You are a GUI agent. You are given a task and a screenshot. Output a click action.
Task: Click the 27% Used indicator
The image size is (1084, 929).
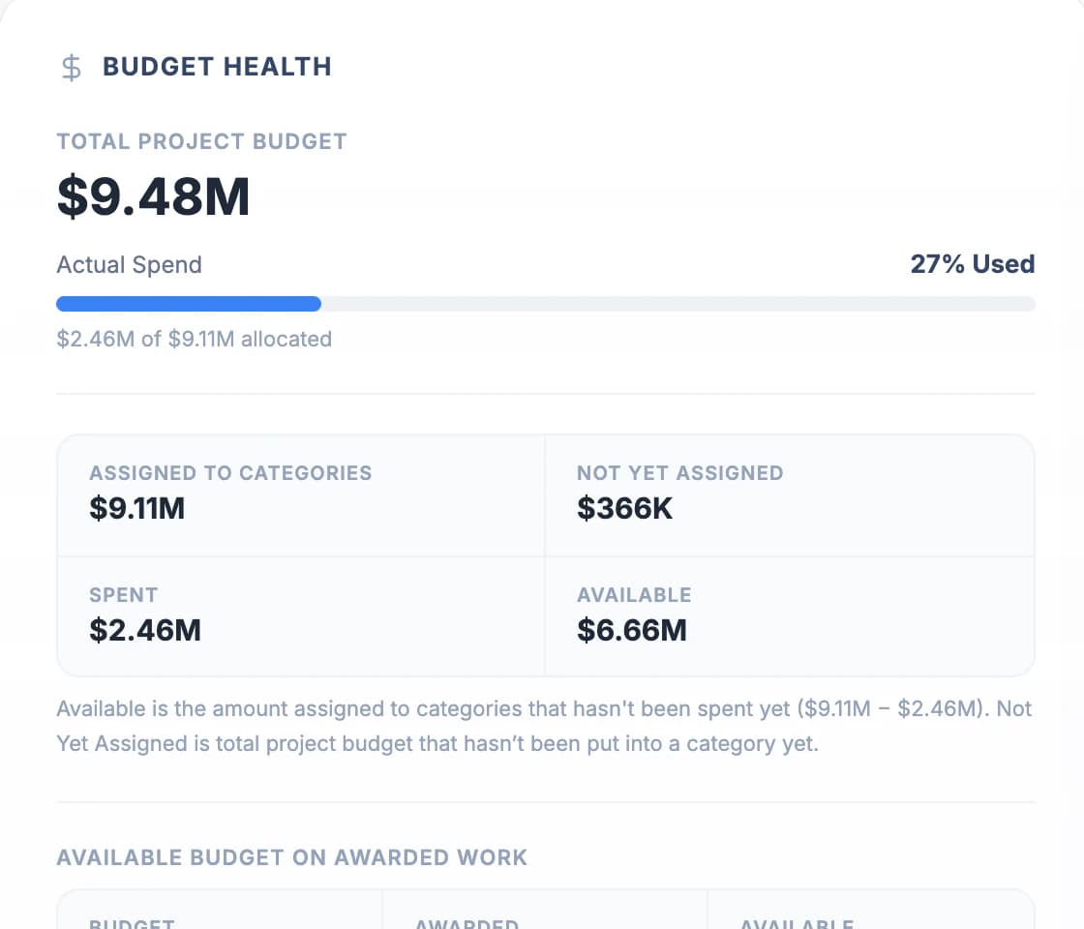[x=972, y=264]
